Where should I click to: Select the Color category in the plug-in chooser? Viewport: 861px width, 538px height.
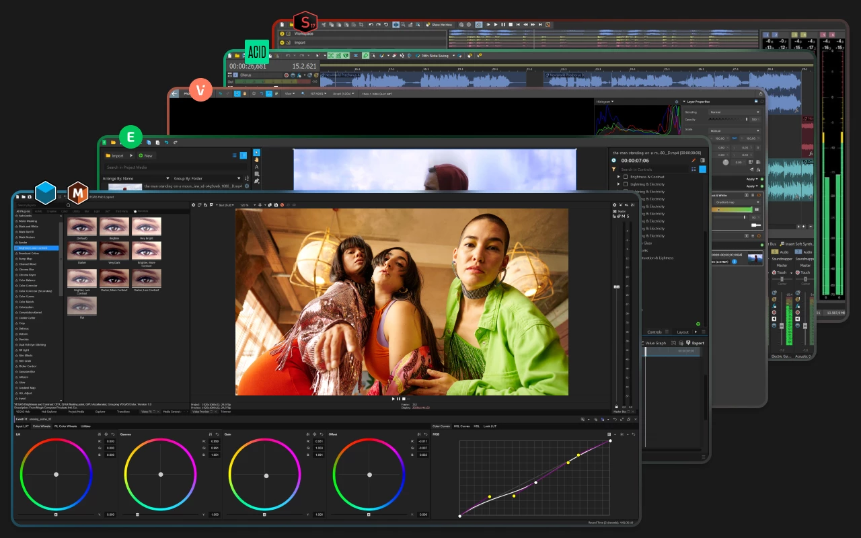point(65,211)
